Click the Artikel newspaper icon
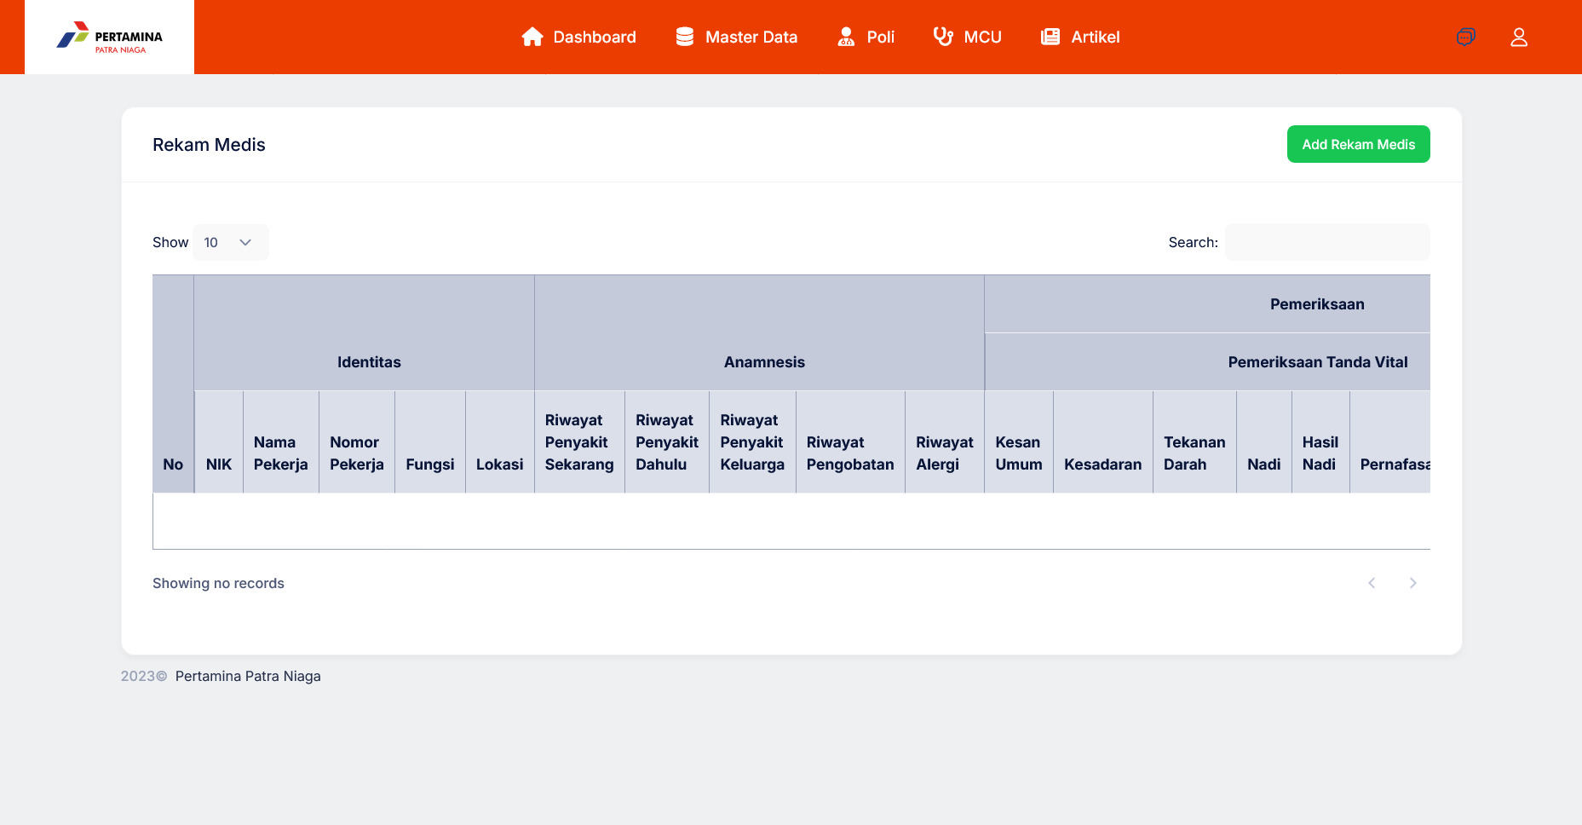 point(1050,37)
